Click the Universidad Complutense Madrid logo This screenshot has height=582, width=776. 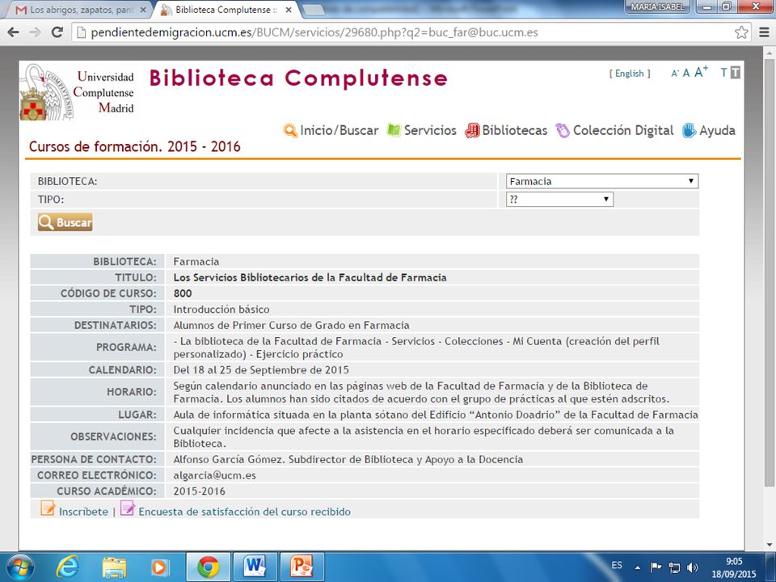pos(78,92)
